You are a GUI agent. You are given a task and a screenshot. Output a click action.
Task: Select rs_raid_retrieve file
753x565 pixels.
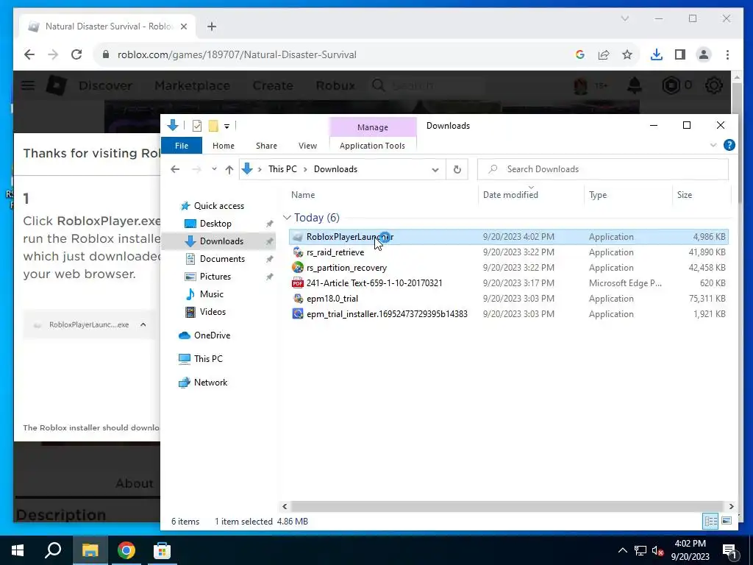tap(335, 252)
